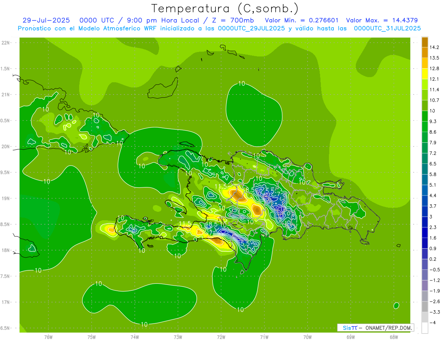The height and width of the screenshot is (342, 442).
Task: Click the '0.9' colorbar value
Action: pos(433,249)
